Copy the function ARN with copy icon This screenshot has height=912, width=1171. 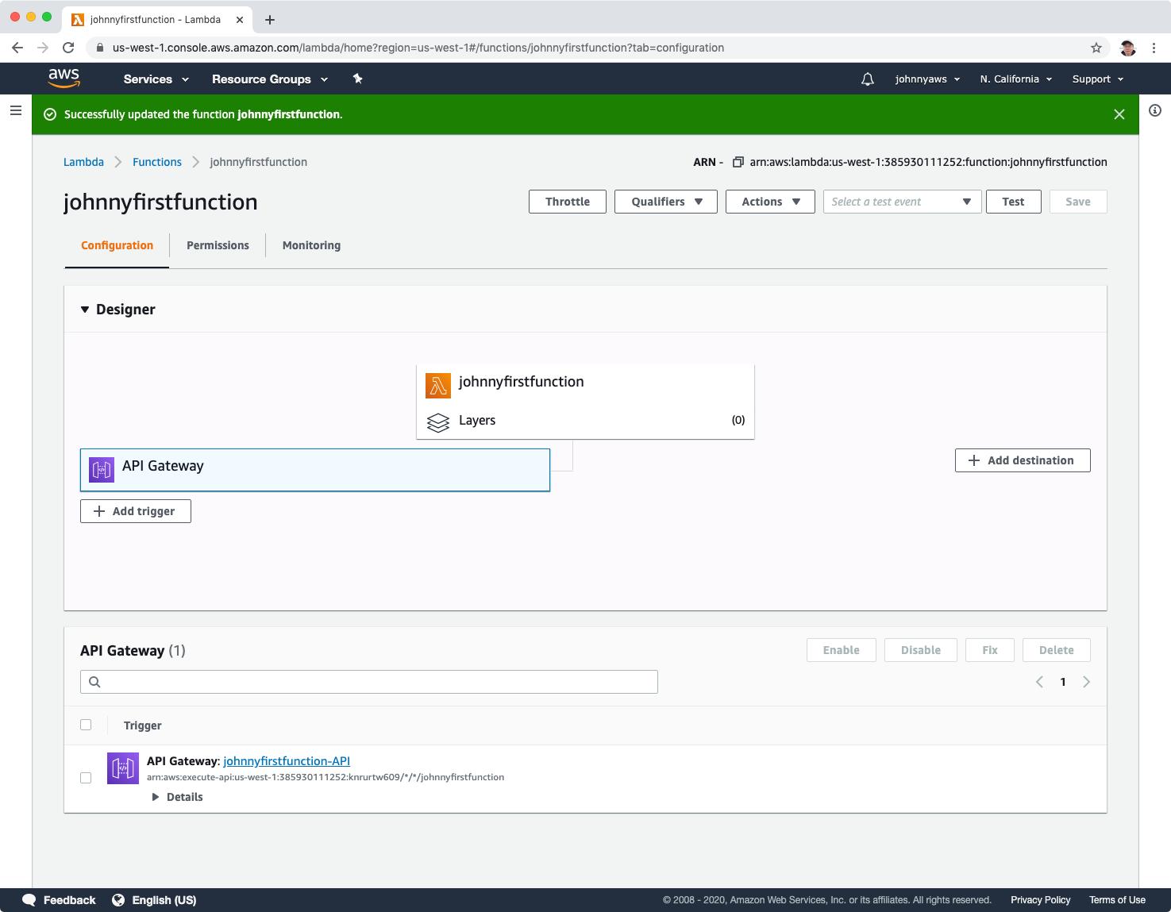(x=738, y=162)
